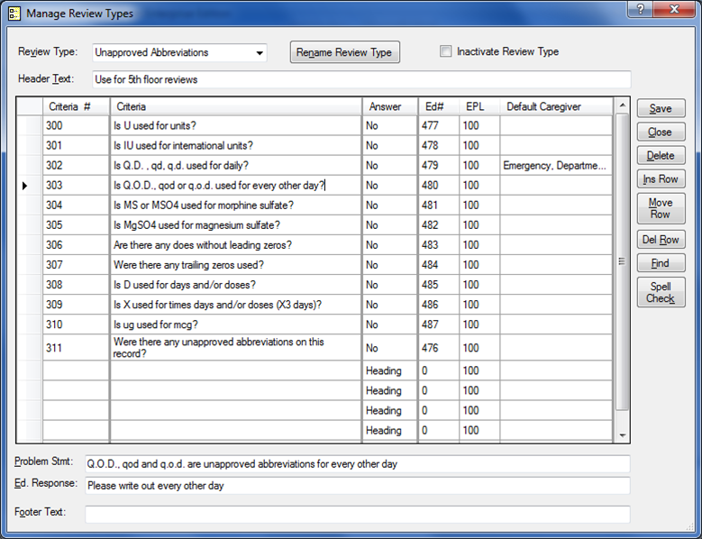
Task: Click 'Is ug used for mcg?' cell
Action: pyautogui.click(x=235, y=324)
